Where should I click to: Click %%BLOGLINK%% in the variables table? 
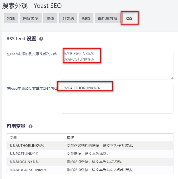click(x=24, y=162)
